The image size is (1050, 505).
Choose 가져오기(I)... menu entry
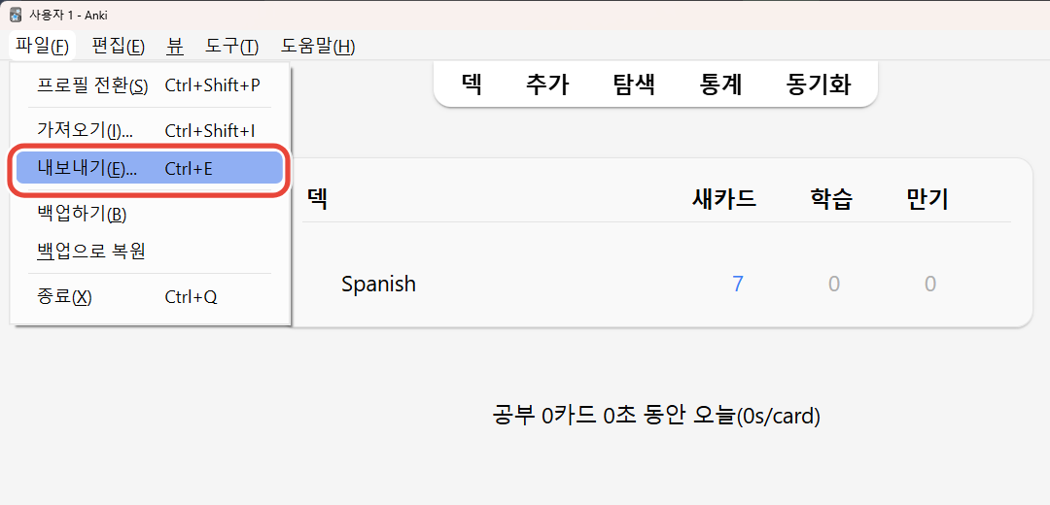150,130
